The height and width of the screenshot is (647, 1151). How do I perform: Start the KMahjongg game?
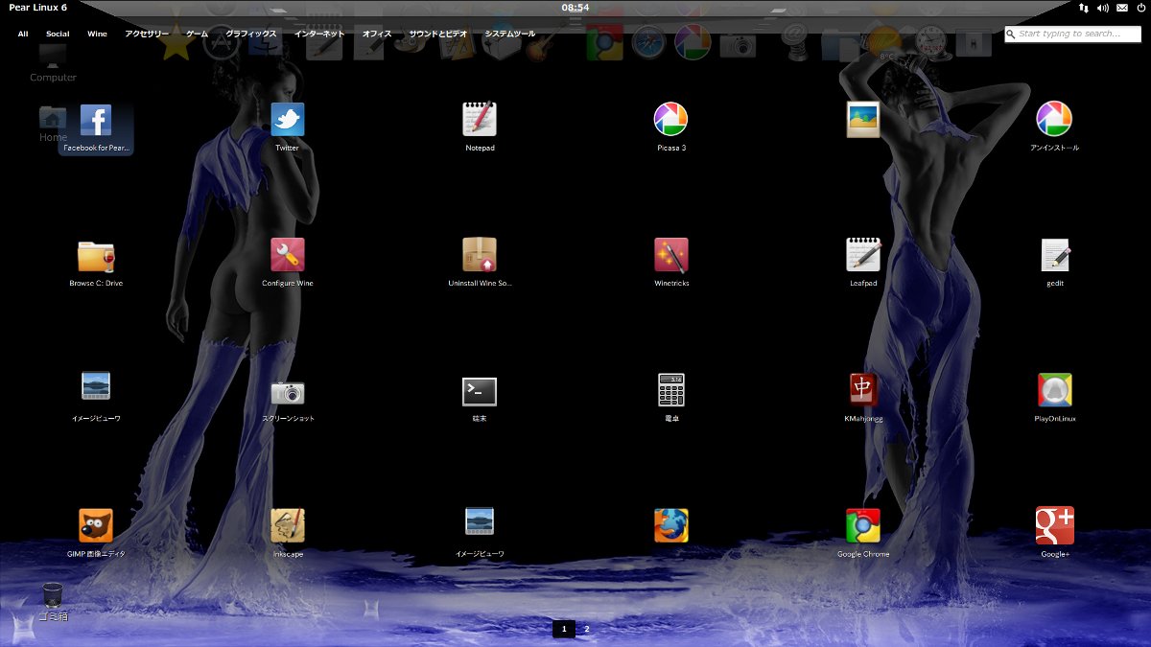tap(863, 390)
